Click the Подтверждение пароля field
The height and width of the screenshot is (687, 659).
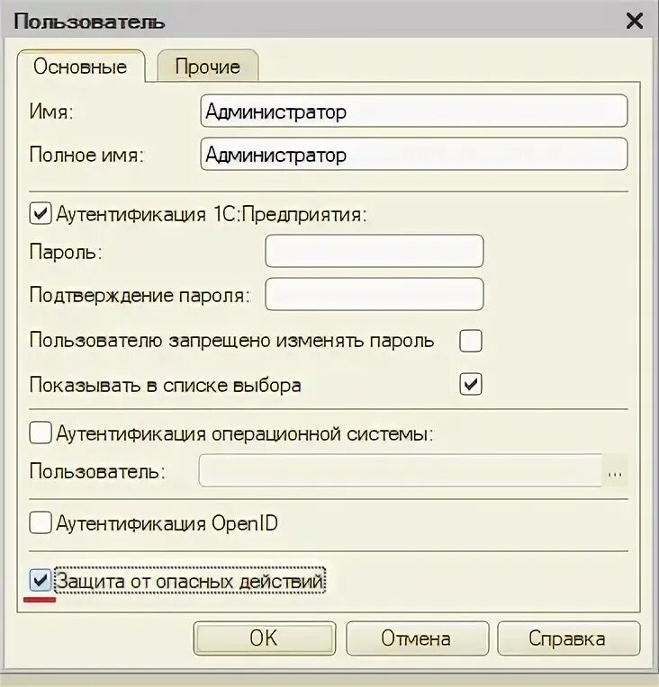(x=374, y=294)
